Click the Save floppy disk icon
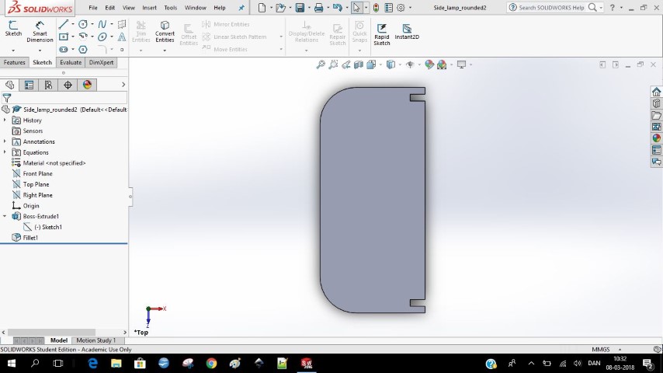Screen dimensions: 663x373 (x=300, y=8)
